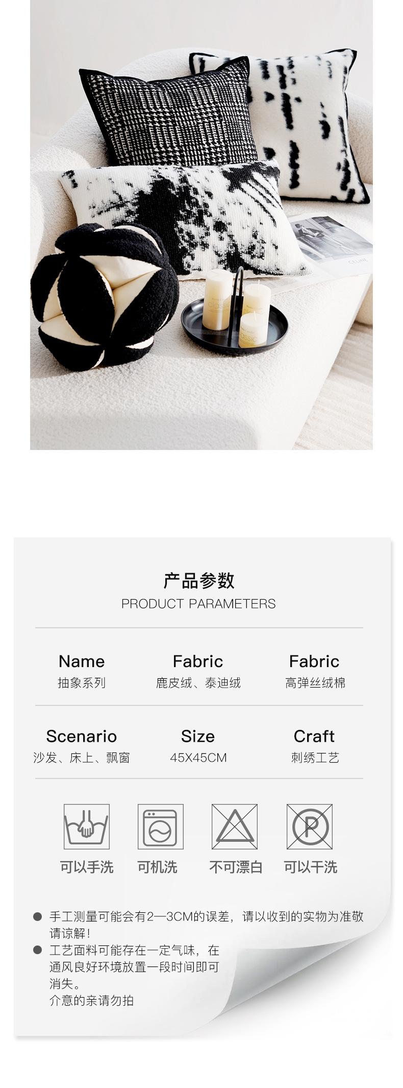The image size is (403, 1088).
Task: Click the 产品参数 heading
Action: pos(198,581)
